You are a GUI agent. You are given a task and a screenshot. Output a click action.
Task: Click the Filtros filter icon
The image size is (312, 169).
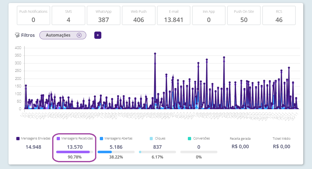click(x=17, y=35)
